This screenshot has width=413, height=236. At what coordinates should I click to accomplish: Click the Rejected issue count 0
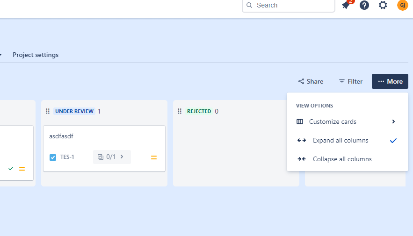(217, 111)
